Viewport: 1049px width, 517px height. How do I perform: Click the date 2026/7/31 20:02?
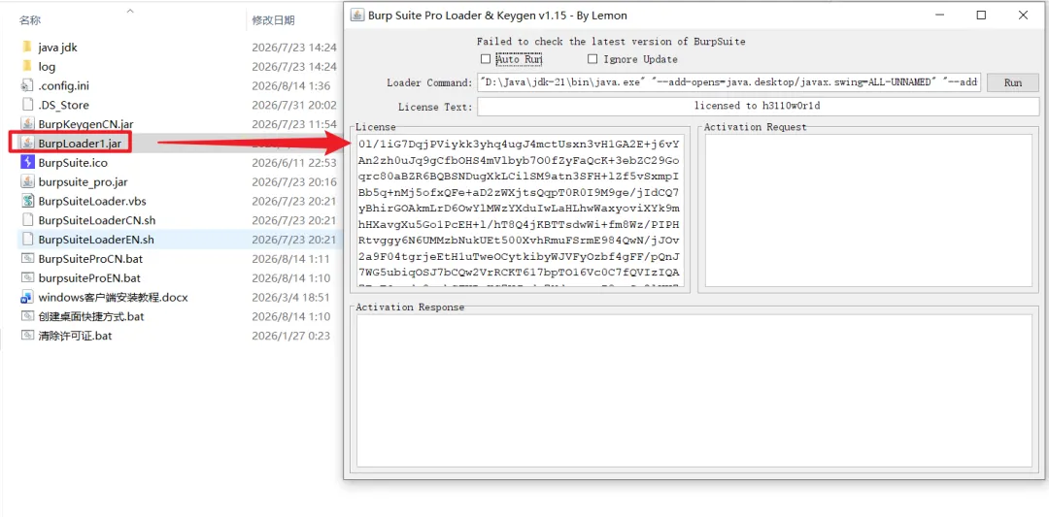pyautogui.click(x=293, y=105)
